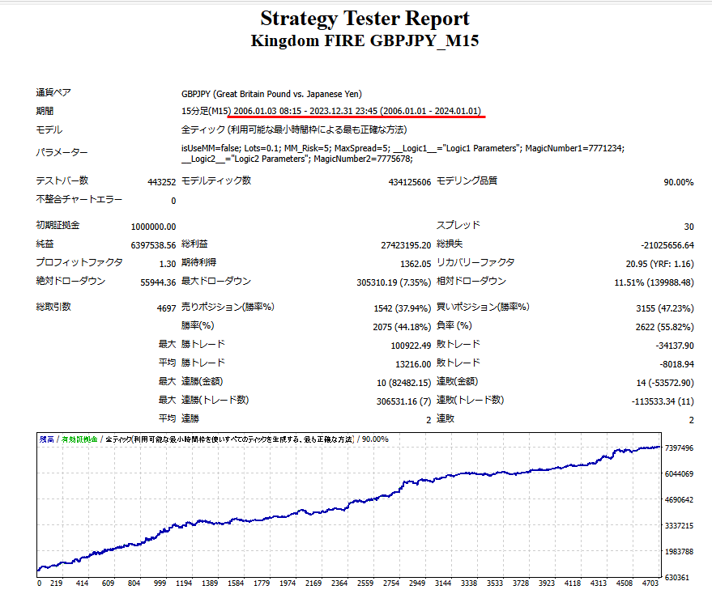712x594 pixels.
Task: Click the parameter line with 'MagicNumber2=7775678'
Action: click(297, 159)
